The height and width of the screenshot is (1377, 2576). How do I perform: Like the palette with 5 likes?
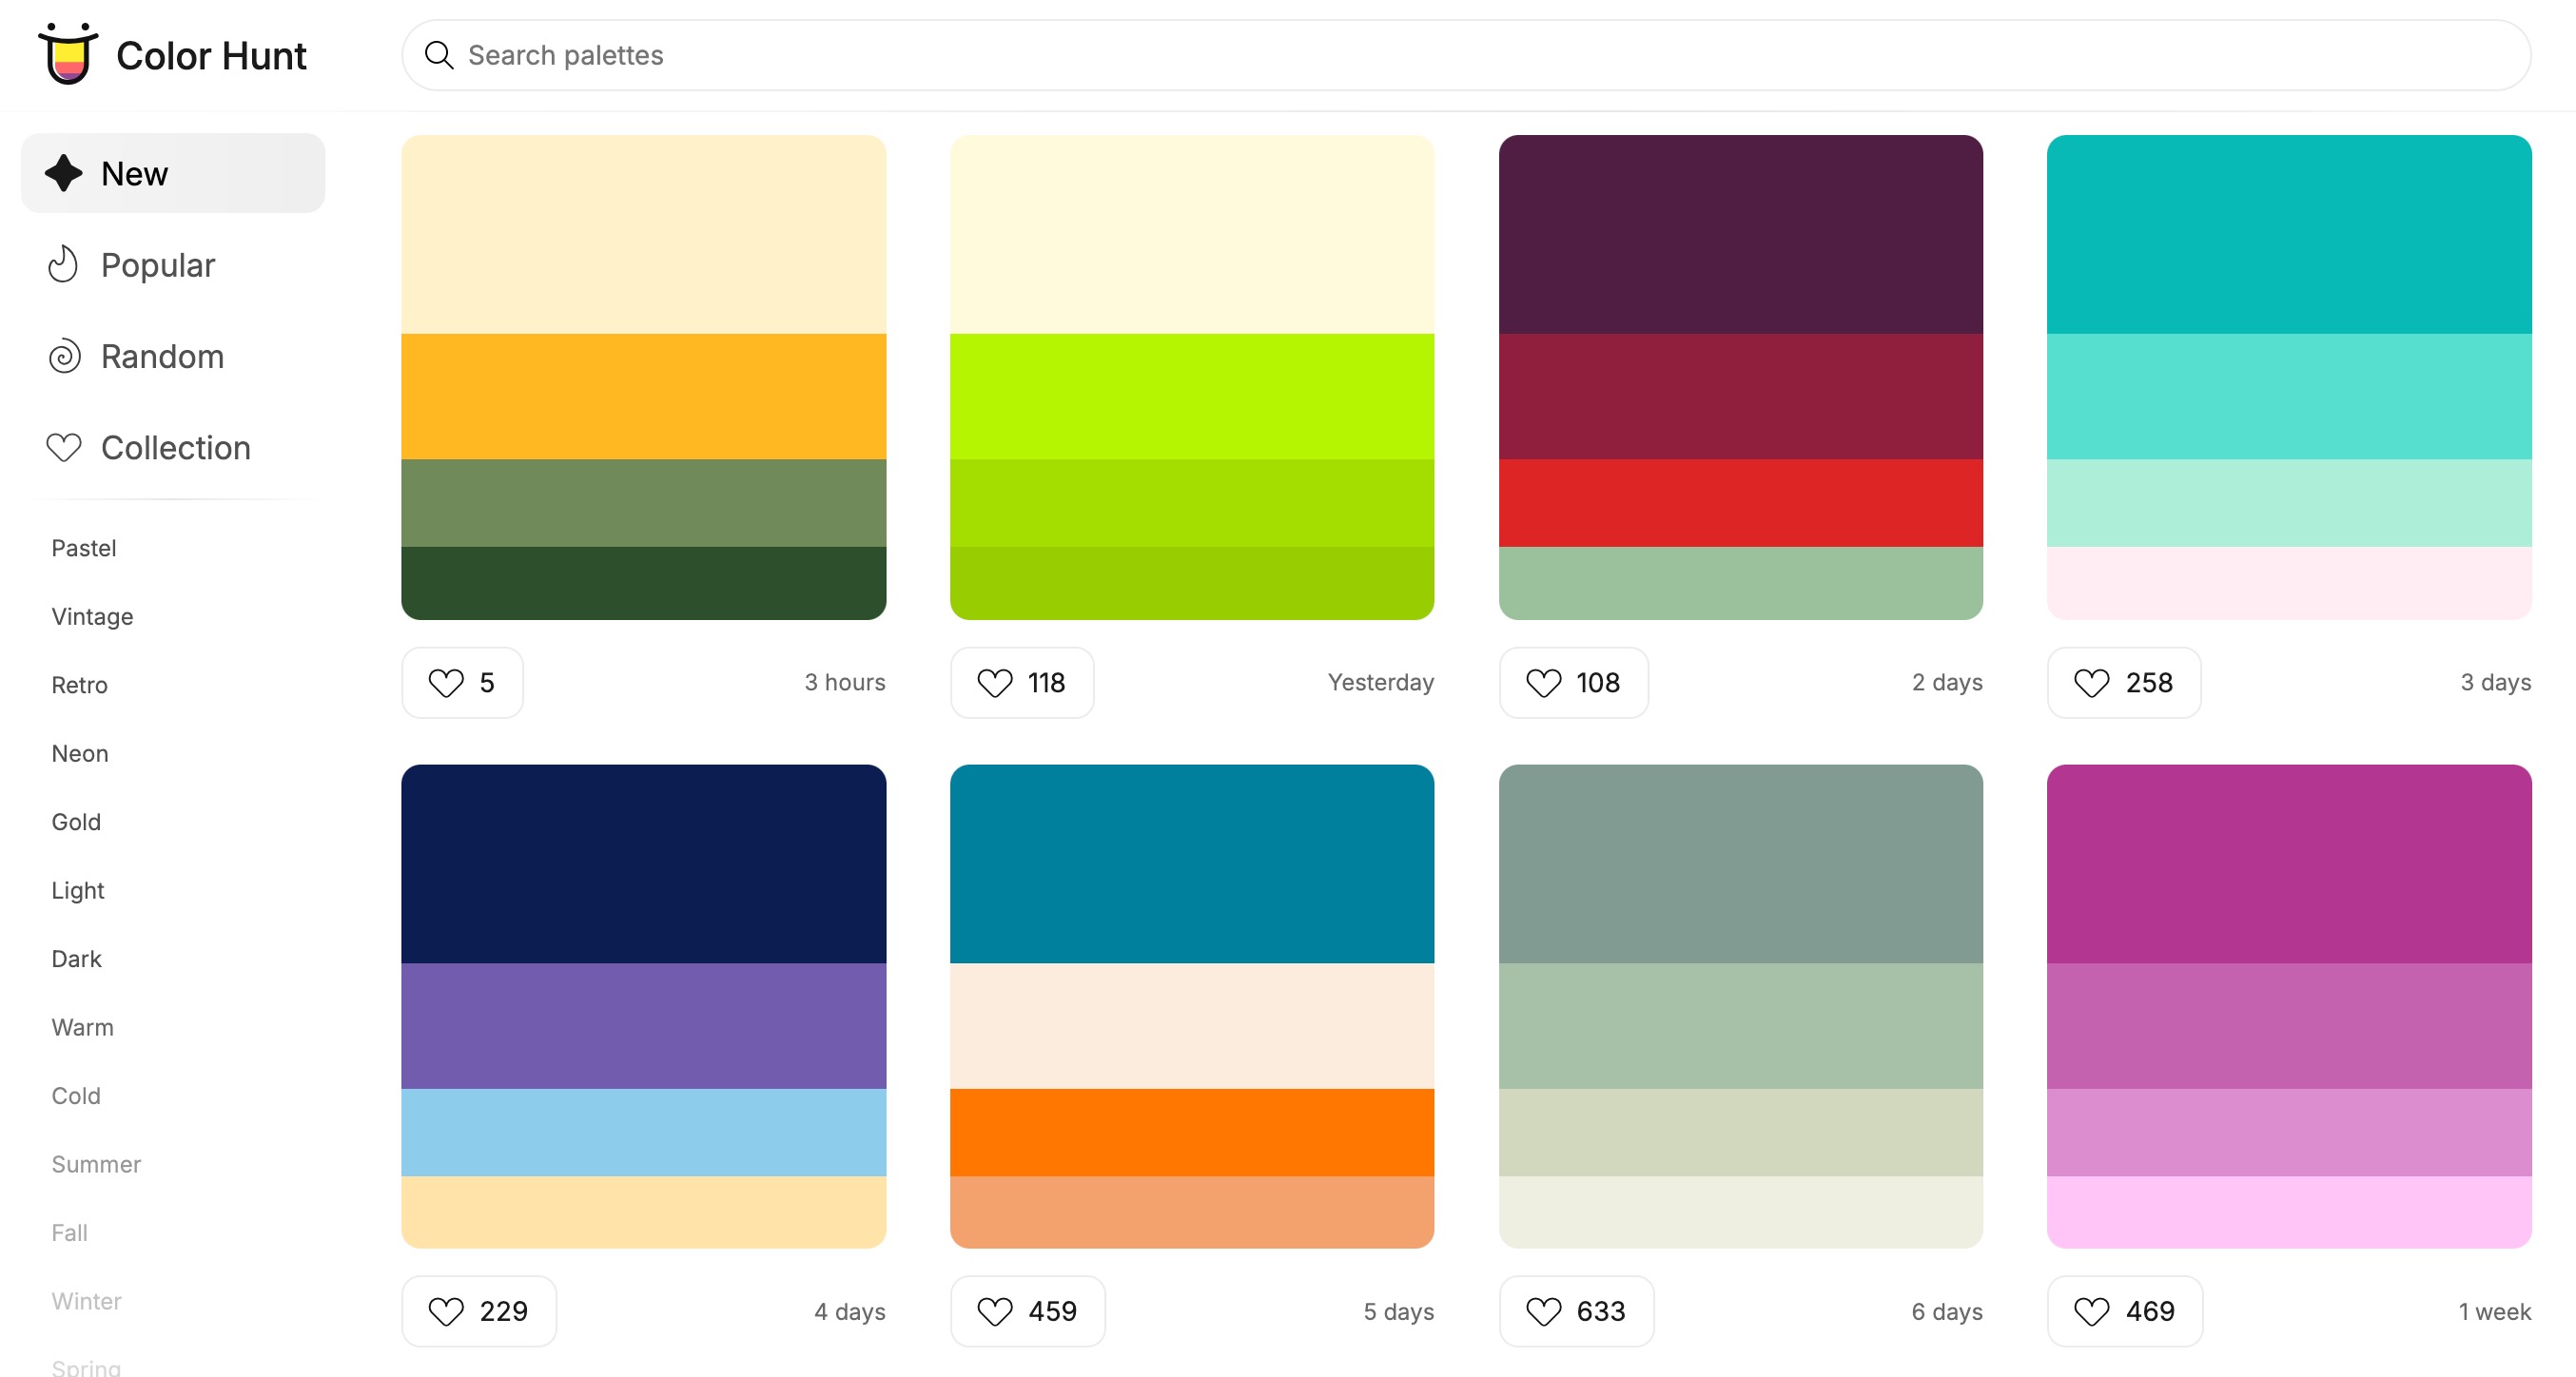coord(462,682)
